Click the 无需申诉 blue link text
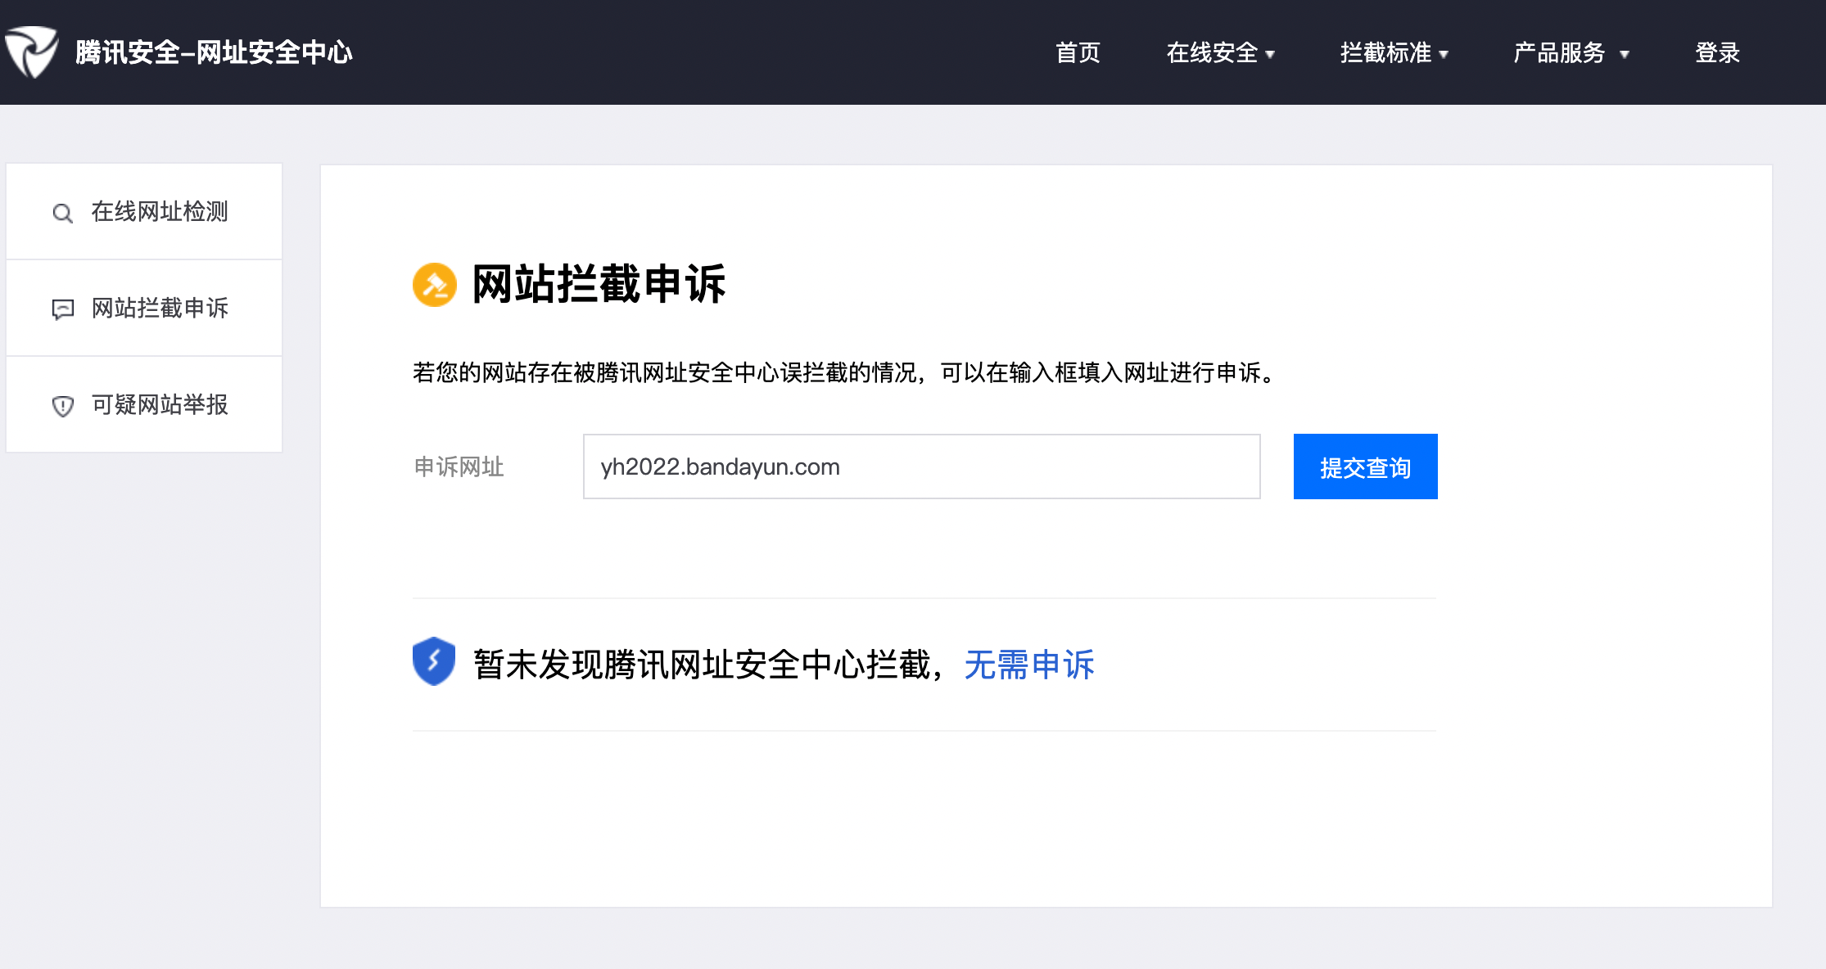1826x969 pixels. click(1028, 664)
